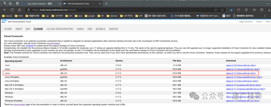Open the html bookmark folder

click(19, 16)
